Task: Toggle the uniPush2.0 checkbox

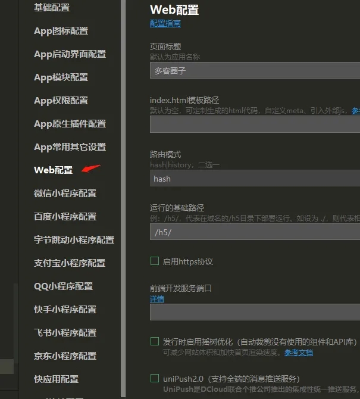Action: [x=155, y=378]
